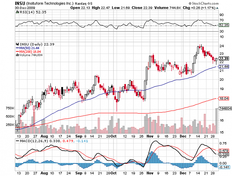The height and width of the screenshot is (176, 232).
Task: Click the -0.141 histogram tag on MACD axis
Action: click(x=224, y=167)
